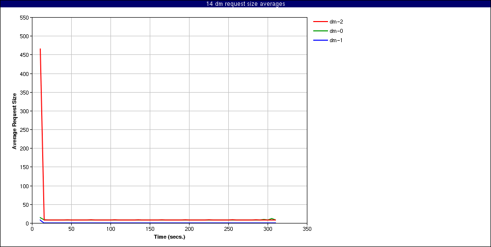
Task: Click the chart title '14 dm request size averages'
Action: [x=245, y=4]
